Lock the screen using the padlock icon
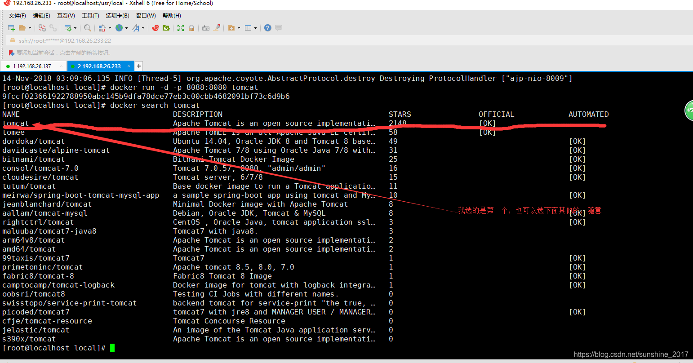Viewport: 693px width, 363px height. (x=191, y=28)
